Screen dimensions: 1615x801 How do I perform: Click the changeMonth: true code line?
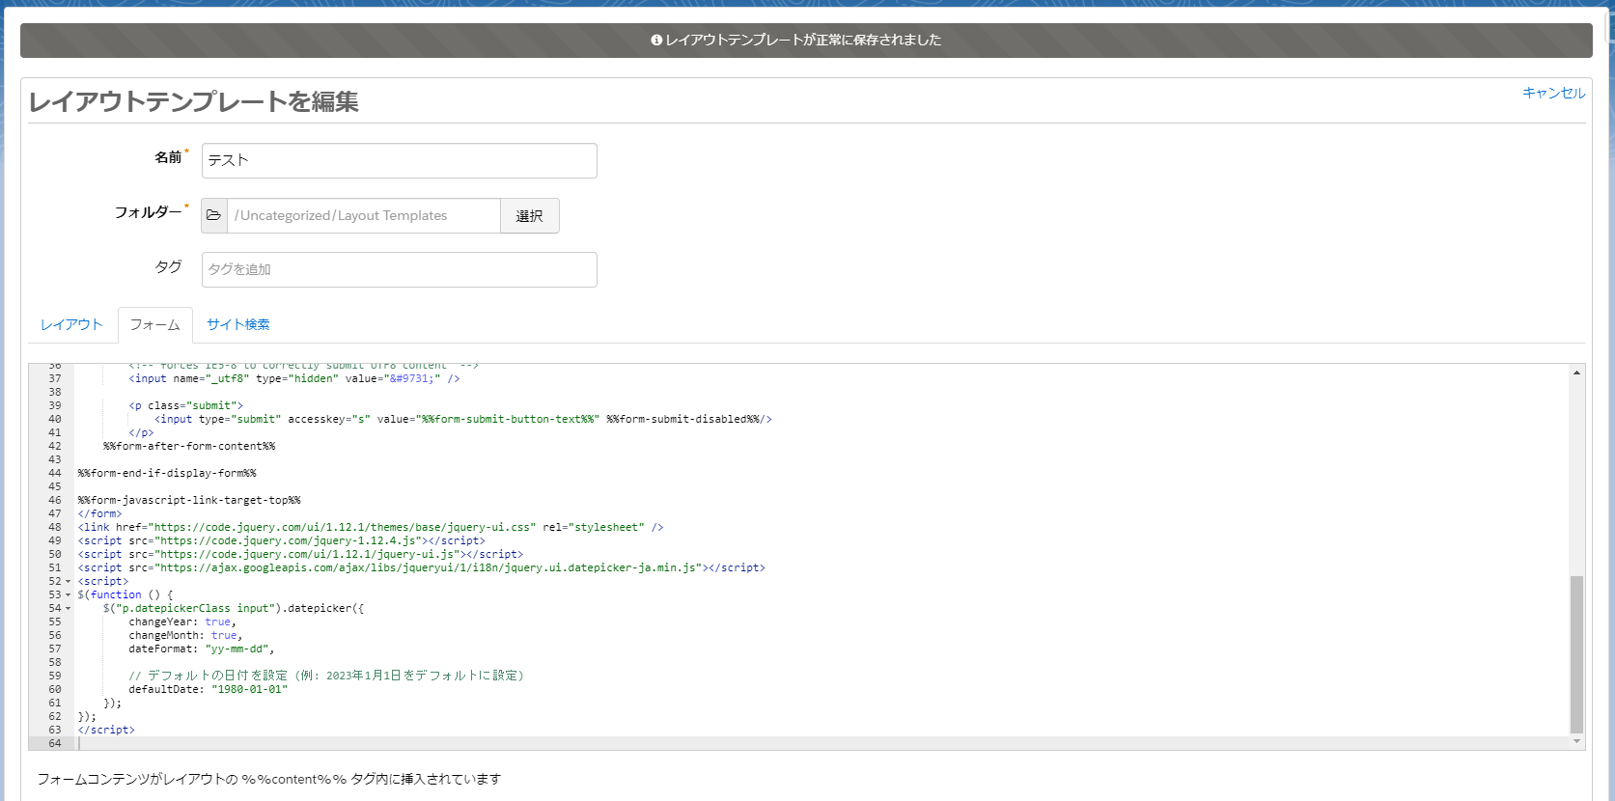pos(185,635)
